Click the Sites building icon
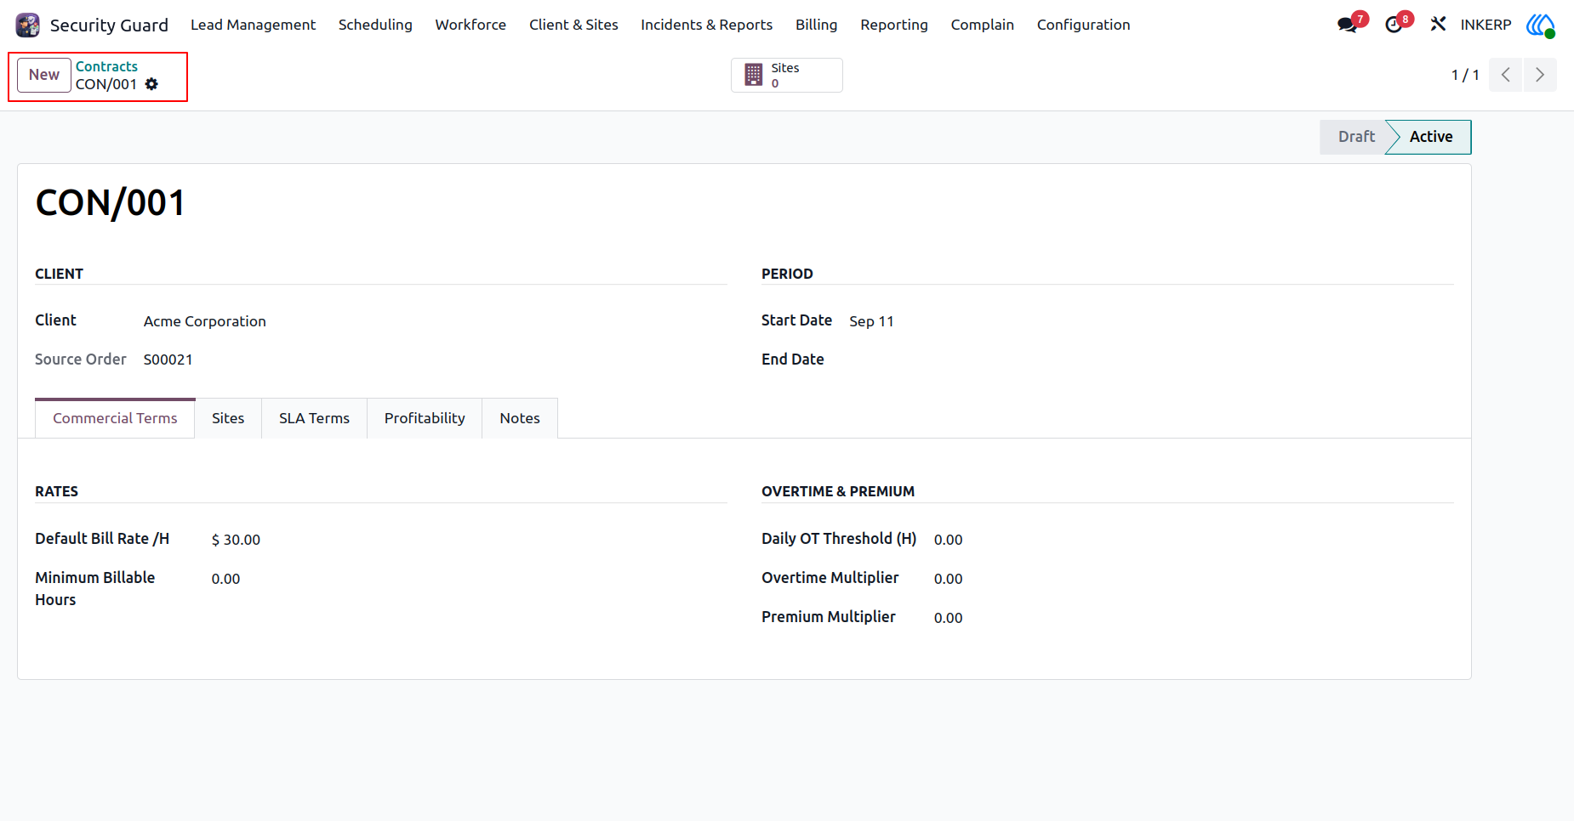 753,75
